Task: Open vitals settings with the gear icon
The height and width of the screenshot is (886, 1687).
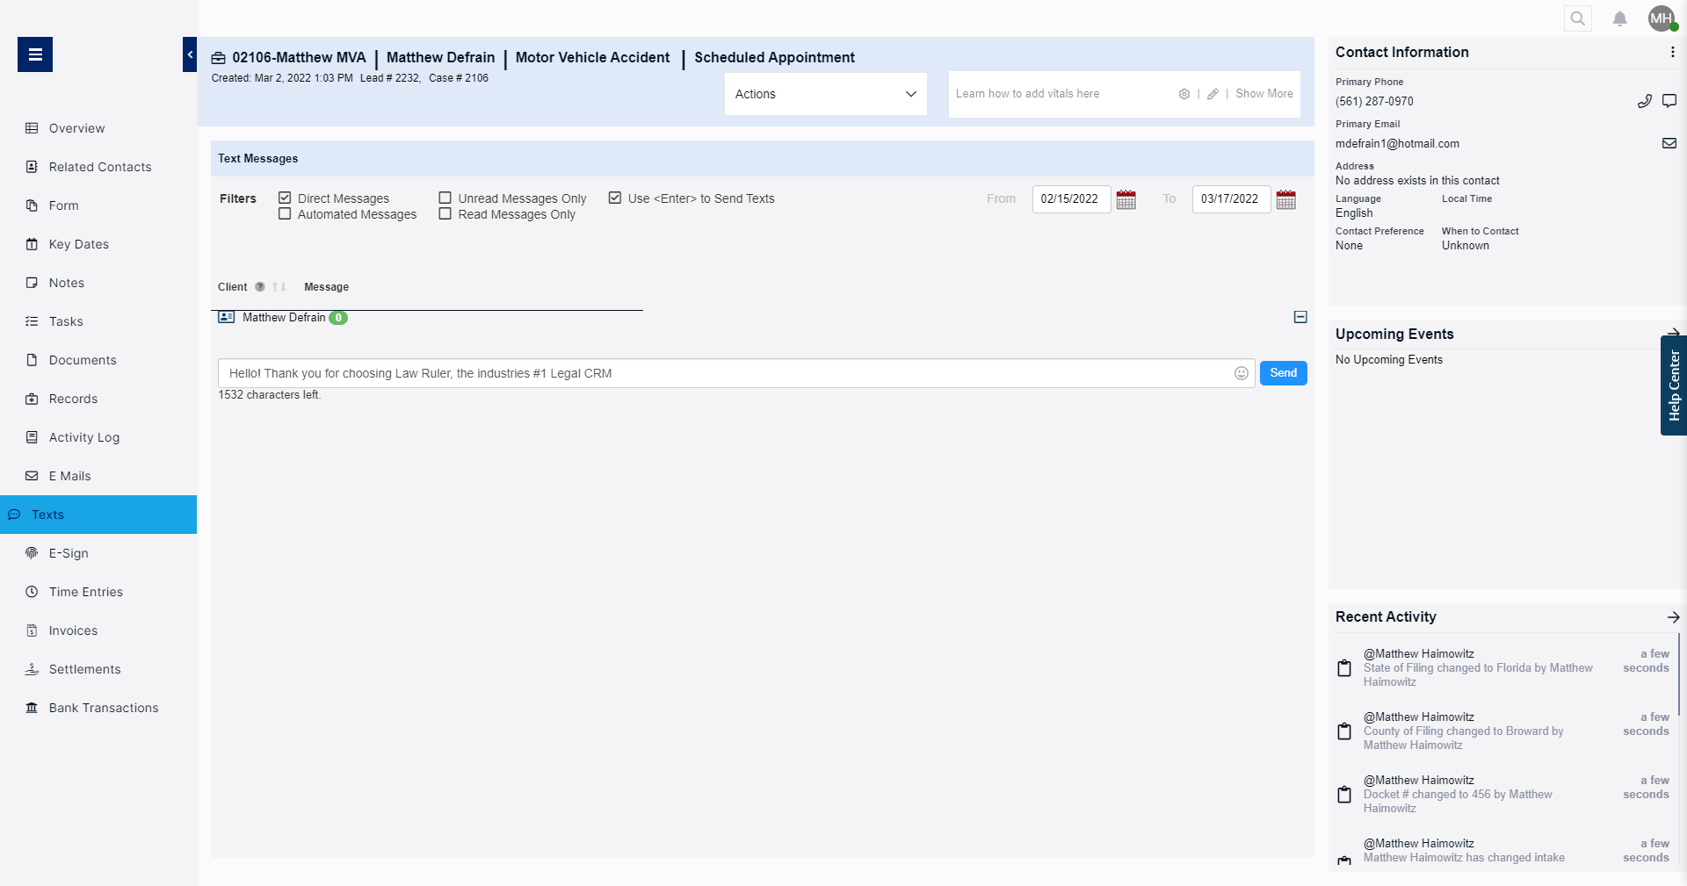Action: [1184, 94]
